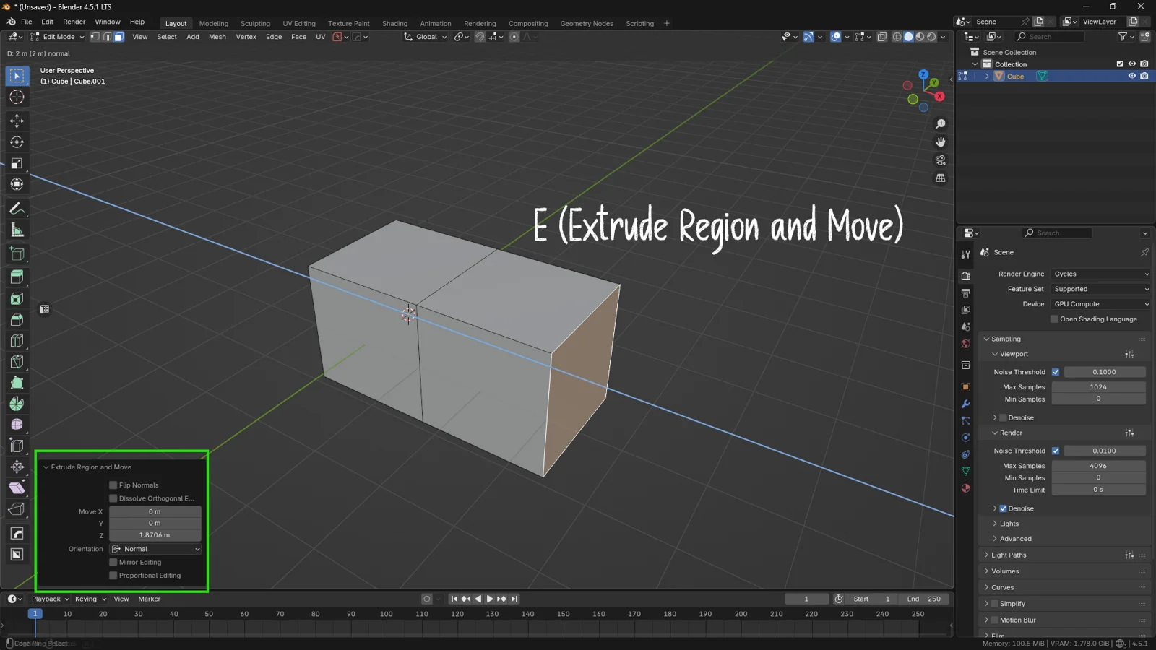Open the Feature Set dropdown
Screen dimensions: 1156x650
(1100, 289)
